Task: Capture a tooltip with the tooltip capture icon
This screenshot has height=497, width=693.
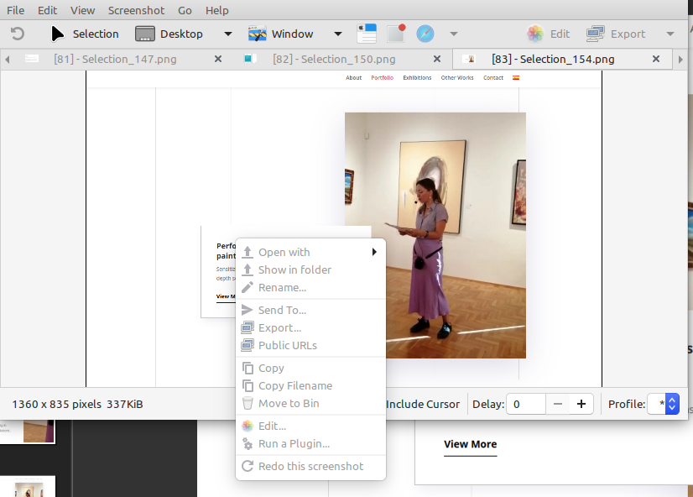Action: [395, 33]
